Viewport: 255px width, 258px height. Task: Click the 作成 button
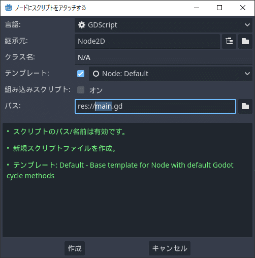coord(75,248)
